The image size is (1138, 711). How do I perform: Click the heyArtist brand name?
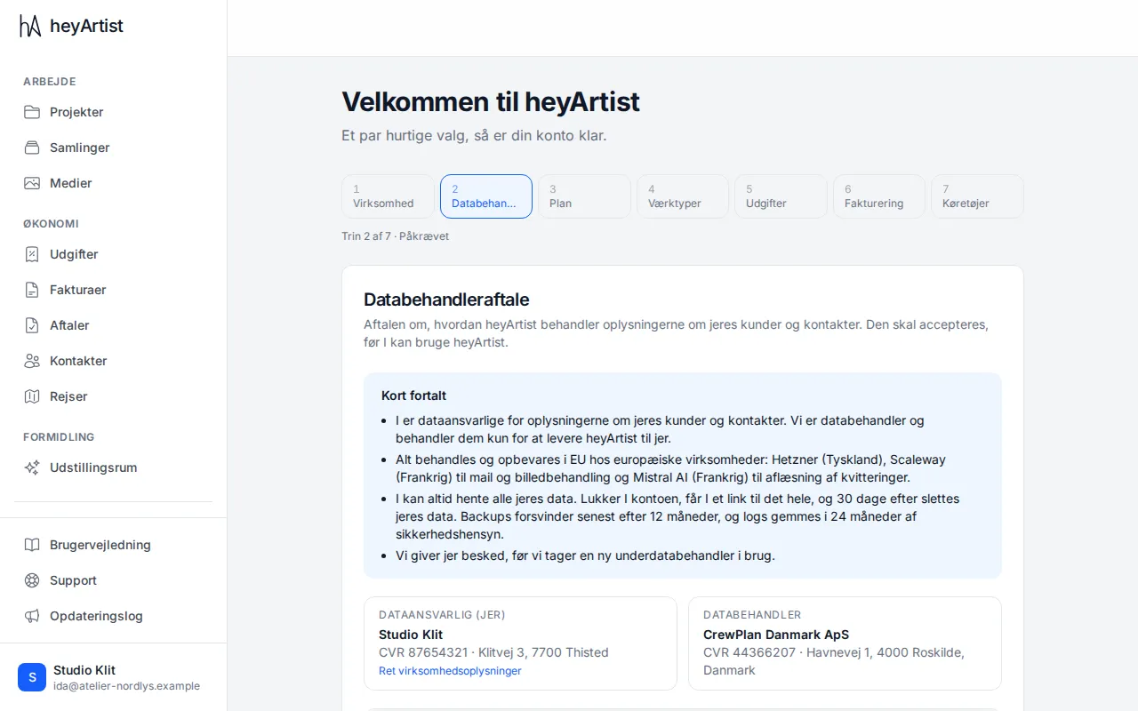(86, 26)
